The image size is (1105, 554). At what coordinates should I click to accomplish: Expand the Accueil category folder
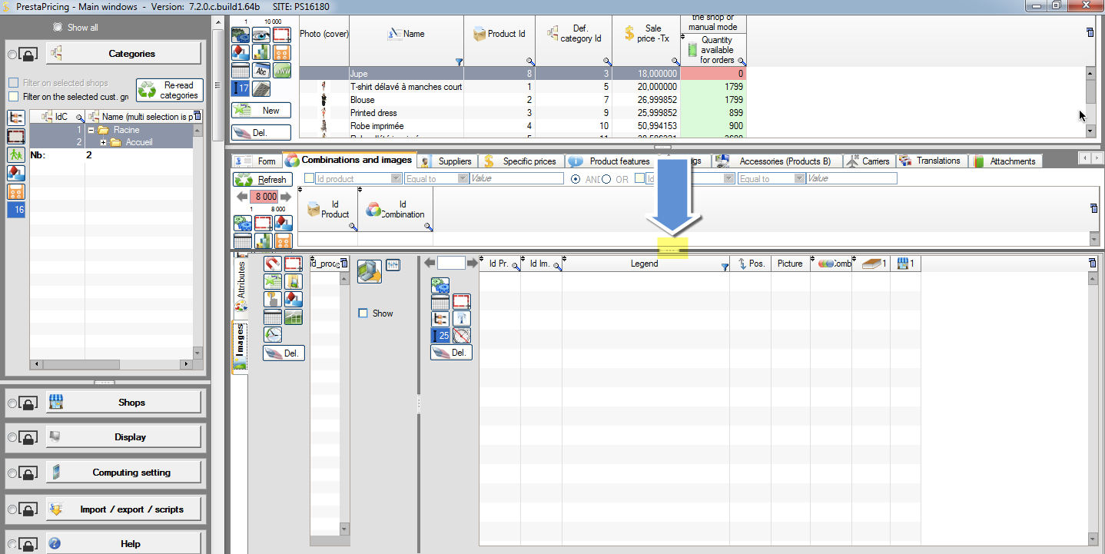[x=103, y=143]
